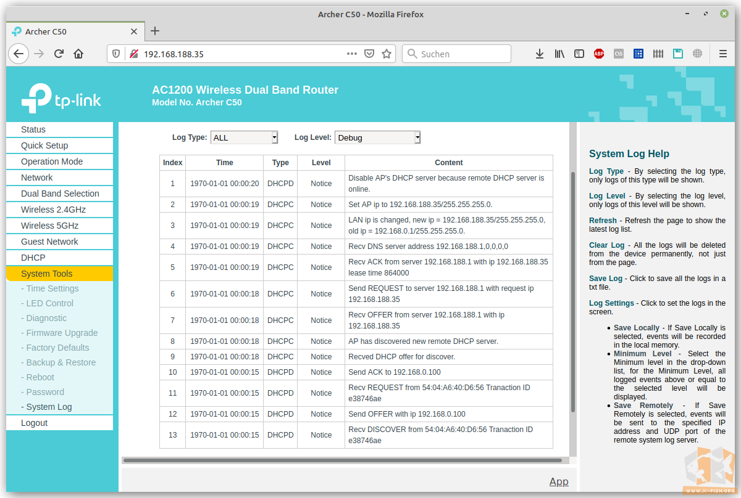Select log row index 13
Screen dimensions: 741x498
tap(173, 435)
